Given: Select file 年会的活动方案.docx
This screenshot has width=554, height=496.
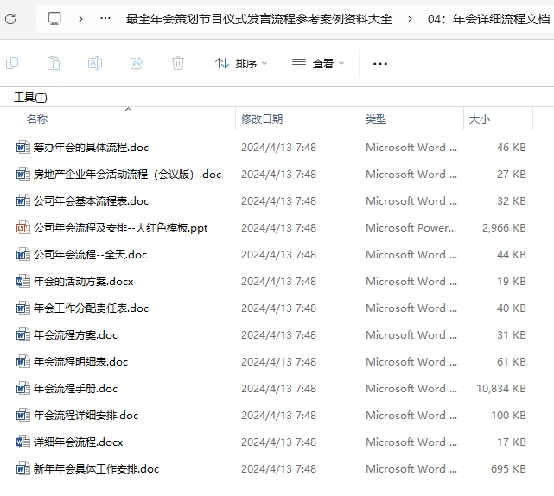Looking at the screenshot, I should click(x=83, y=282).
